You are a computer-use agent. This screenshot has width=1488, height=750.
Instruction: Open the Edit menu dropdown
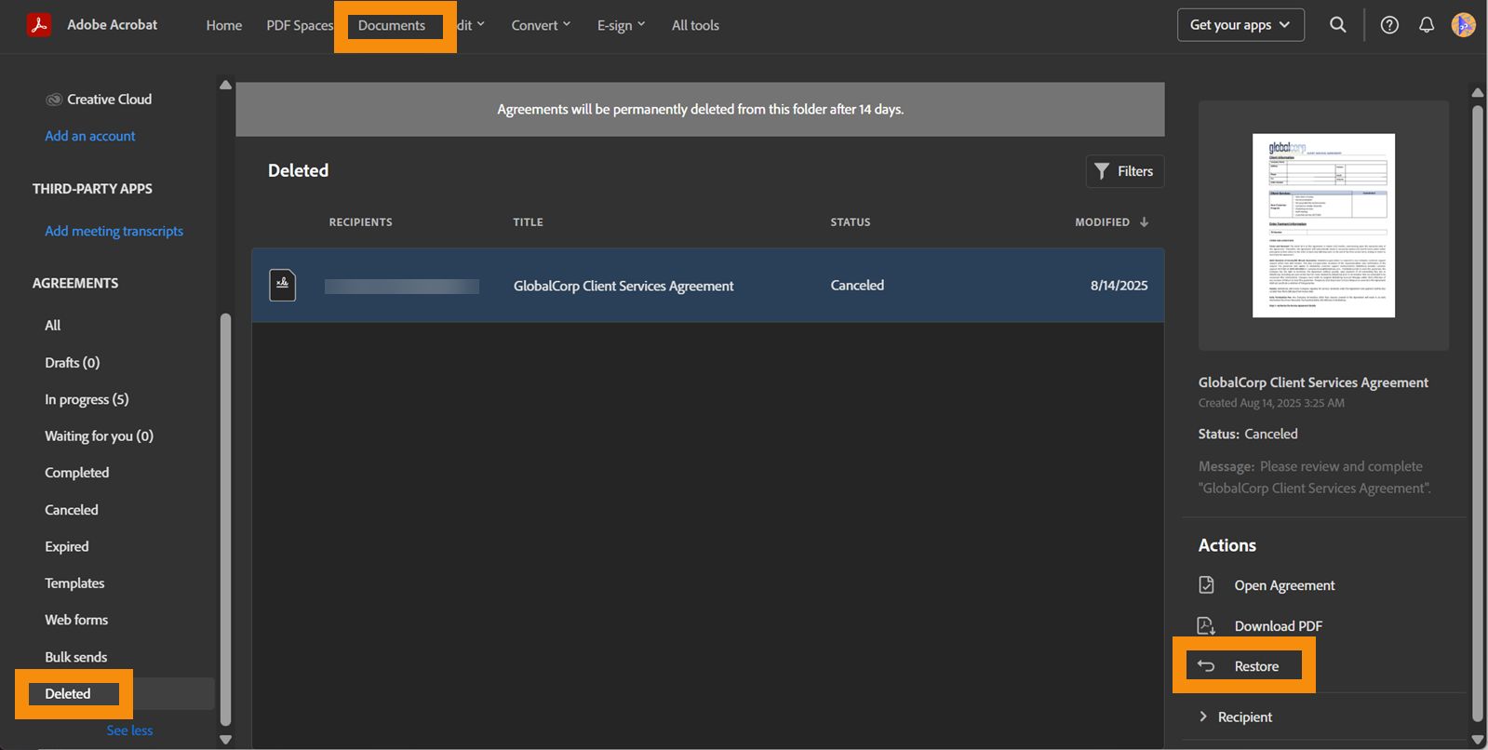[x=472, y=25]
